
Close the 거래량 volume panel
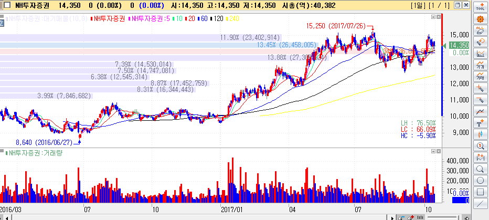pos(439,151)
